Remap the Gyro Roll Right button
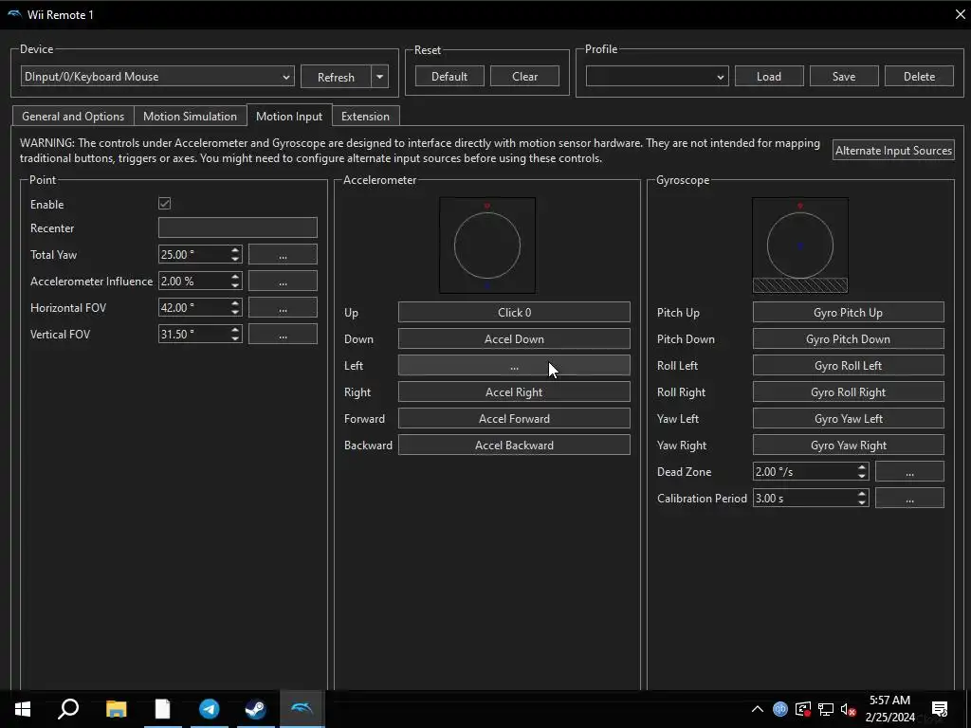Image resolution: width=971 pixels, height=728 pixels. (849, 392)
